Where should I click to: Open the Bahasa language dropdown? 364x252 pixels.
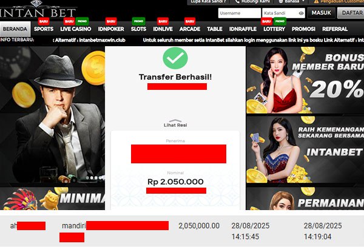click(x=291, y=1)
